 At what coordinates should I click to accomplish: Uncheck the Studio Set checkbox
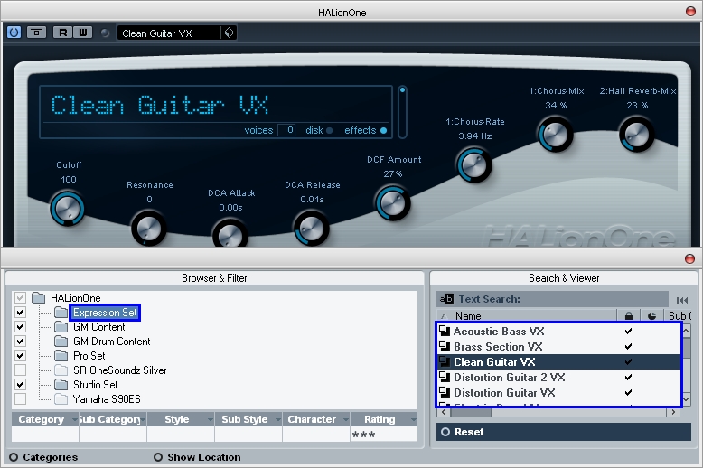(x=20, y=384)
